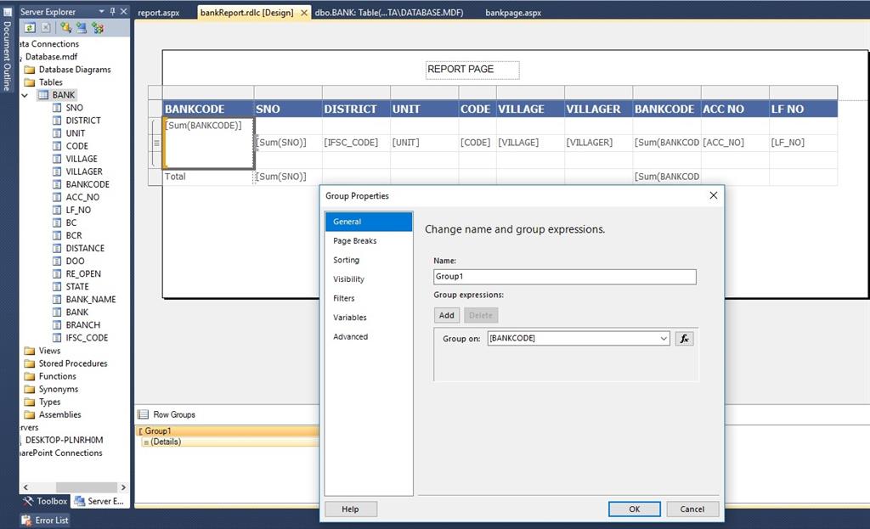Click OK in Group Properties dialog
The image size is (870, 529).
click(x=634, y=509)
